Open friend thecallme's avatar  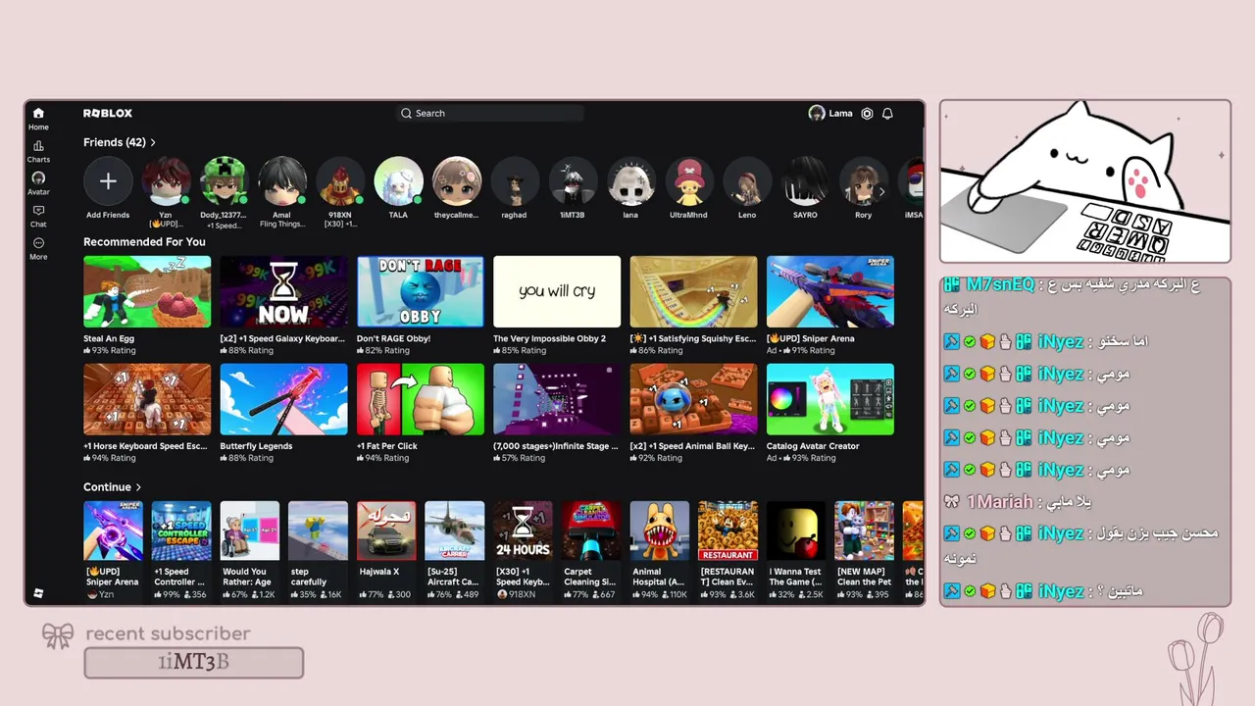click(457, 181)
